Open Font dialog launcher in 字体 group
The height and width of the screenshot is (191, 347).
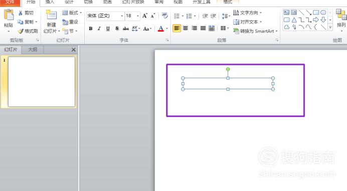coord(167,40)
